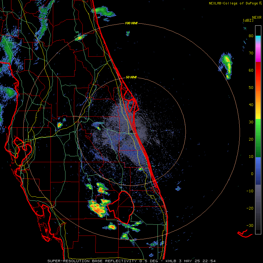Click the -20 dBZ value on the color scale
The image size is (263, 263).
pyautogui.click(x=250, y=208)
